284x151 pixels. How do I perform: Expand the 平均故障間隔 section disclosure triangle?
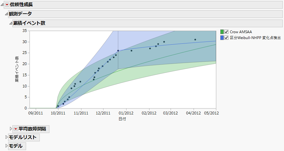11,129
